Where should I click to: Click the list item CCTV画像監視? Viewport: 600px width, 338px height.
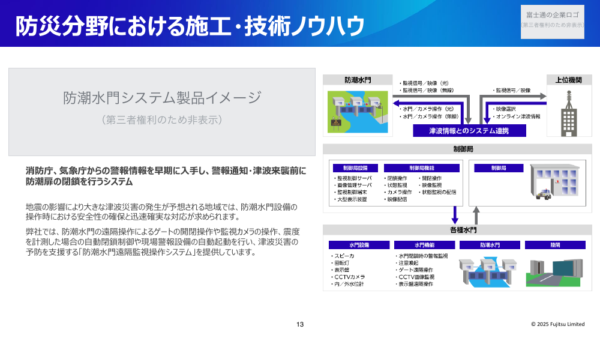pos(415,277)
